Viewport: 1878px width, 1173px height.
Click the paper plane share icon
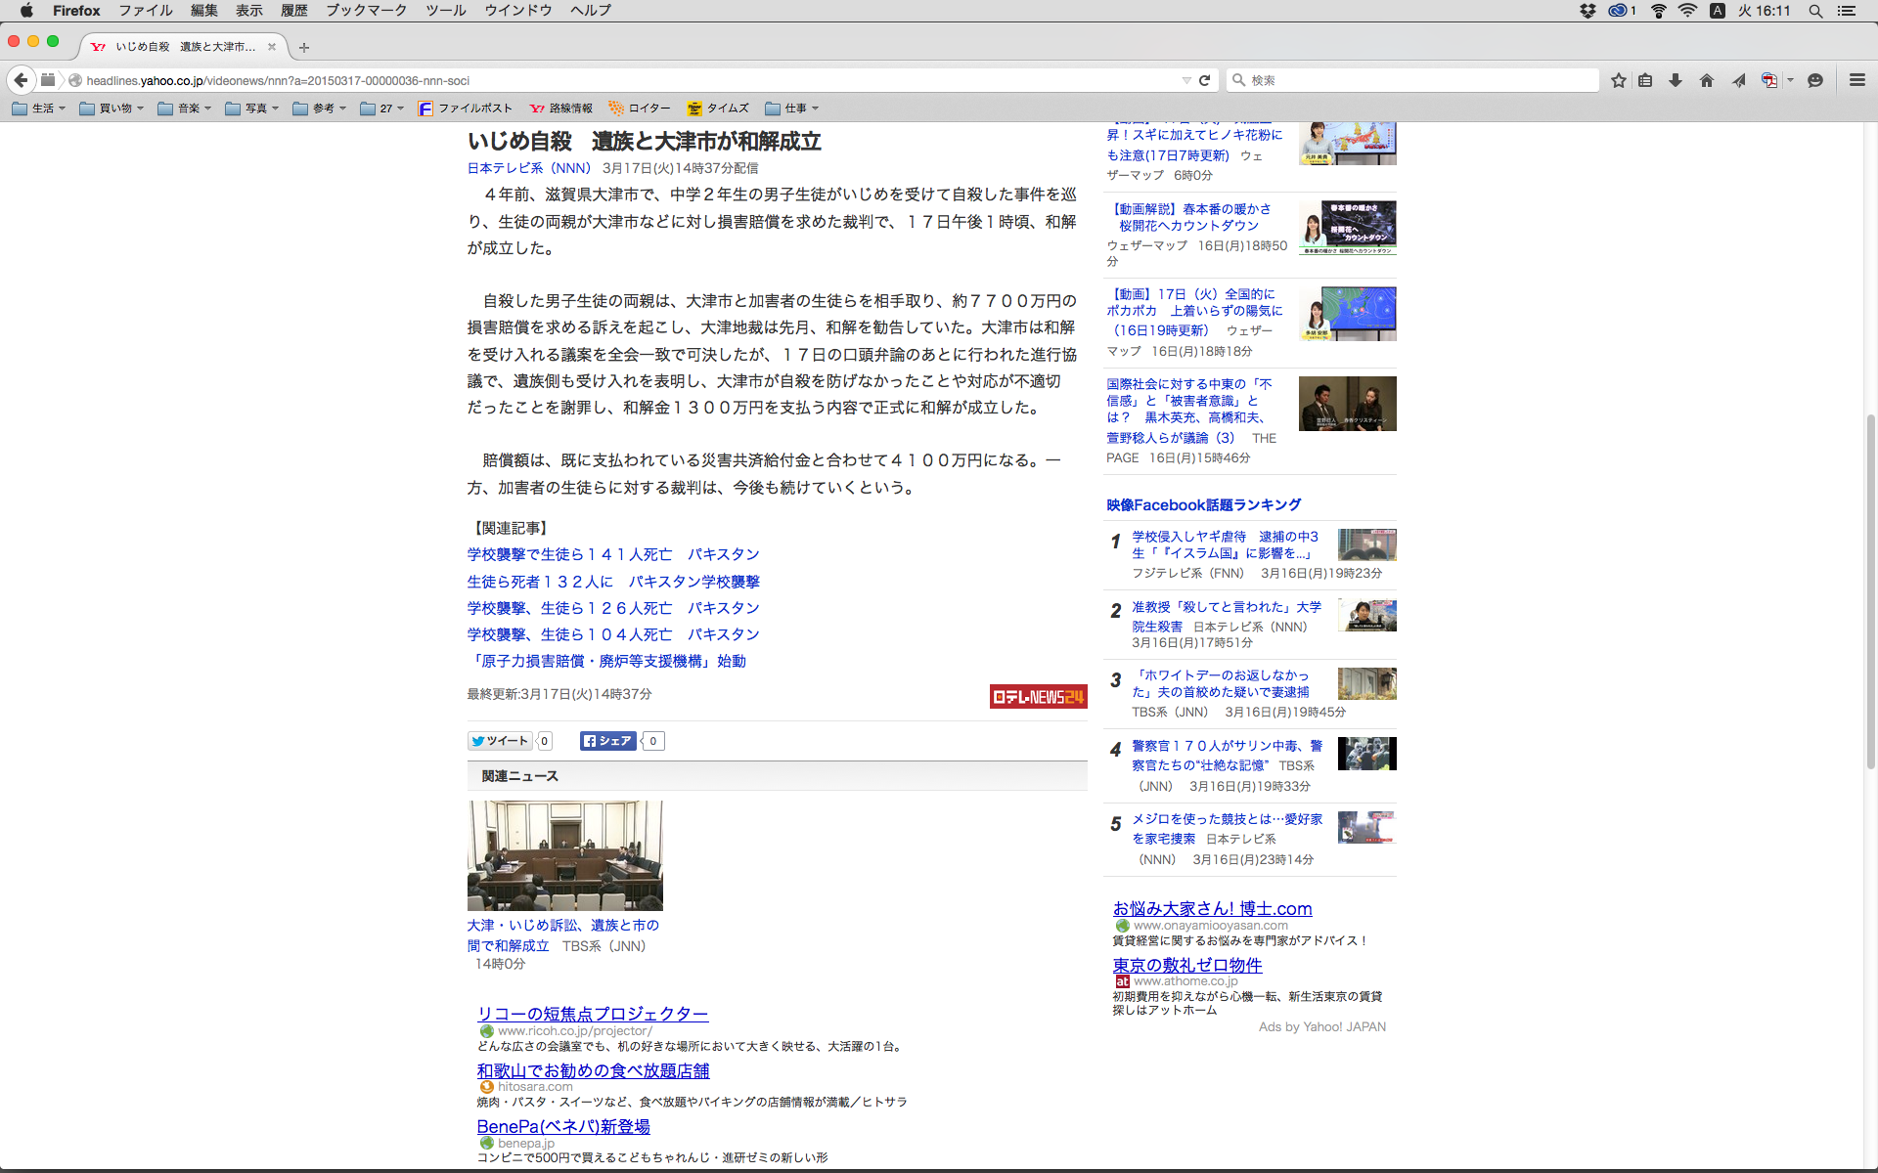pos(1738,80)
